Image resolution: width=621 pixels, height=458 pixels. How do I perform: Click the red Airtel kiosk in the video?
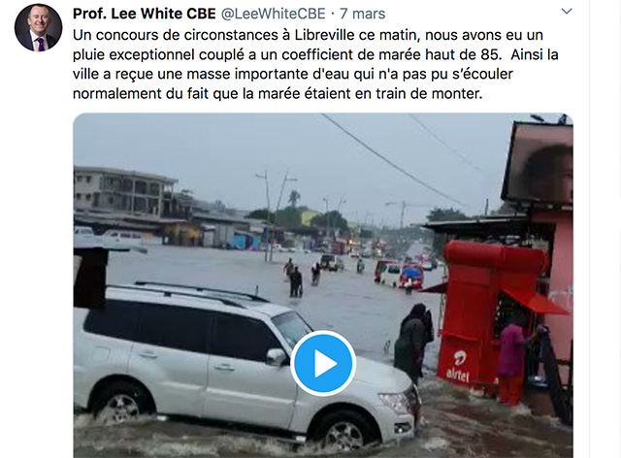(489, 313)
